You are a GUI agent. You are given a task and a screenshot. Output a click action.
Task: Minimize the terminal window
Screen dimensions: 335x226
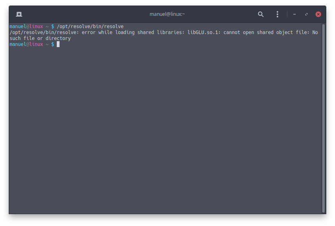pyautogui.click(x=295, y=14)
